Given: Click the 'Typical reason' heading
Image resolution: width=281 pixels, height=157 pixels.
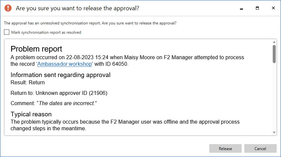Looking at the screenshot, I should (x=31, y=114).
